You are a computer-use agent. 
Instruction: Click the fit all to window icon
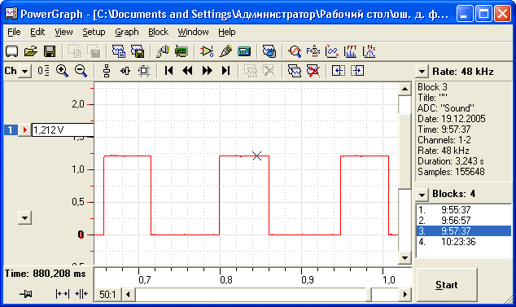click(144, 71)
